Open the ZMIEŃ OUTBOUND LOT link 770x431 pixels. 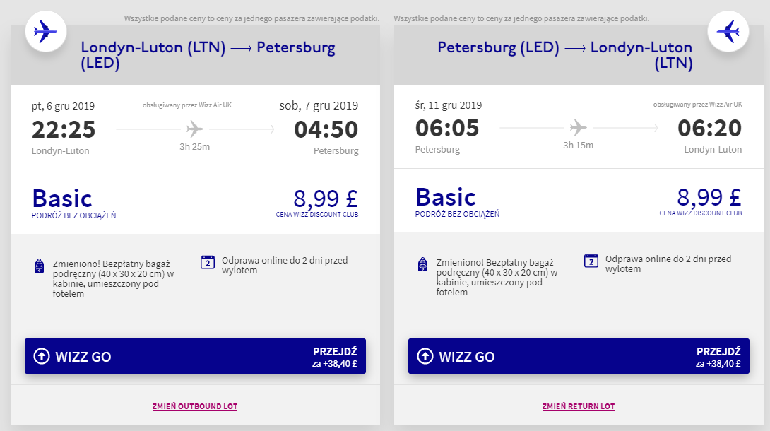point(195,406)
